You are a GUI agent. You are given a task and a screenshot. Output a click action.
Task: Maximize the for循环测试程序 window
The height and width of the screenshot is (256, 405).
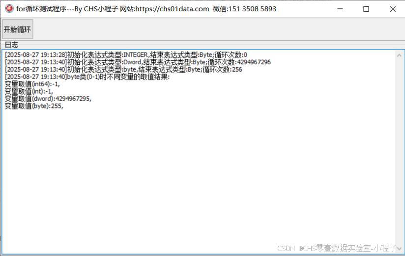point(366,9)
